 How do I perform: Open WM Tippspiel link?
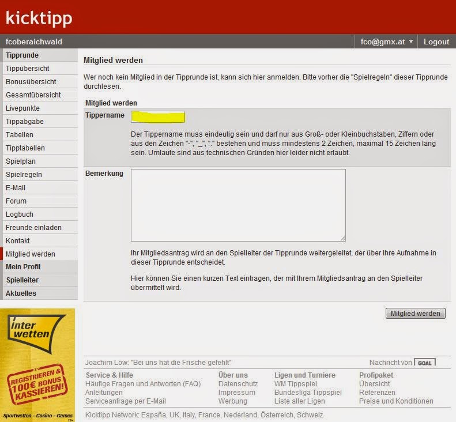296,384
